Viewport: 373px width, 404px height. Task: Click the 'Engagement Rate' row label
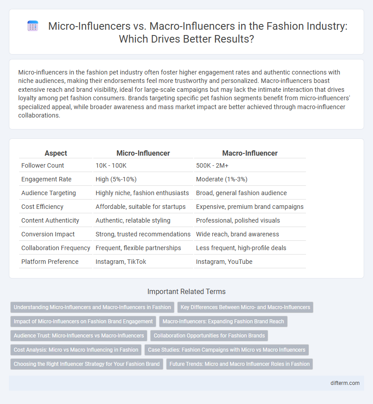point(47,179)
